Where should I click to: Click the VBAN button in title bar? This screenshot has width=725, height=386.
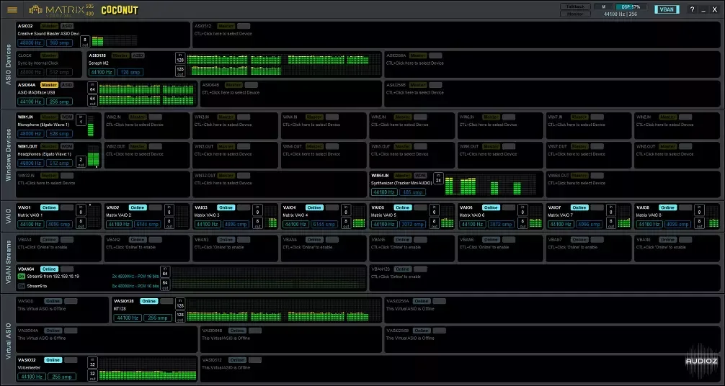[x=667, y=9]
